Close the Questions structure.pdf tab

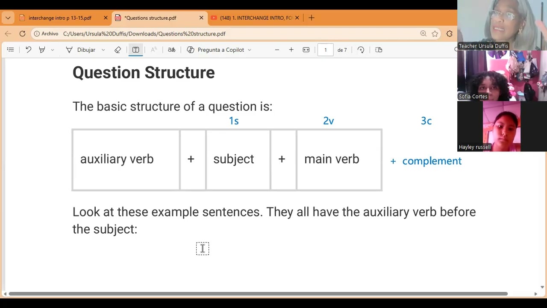[x=201, y=18]
